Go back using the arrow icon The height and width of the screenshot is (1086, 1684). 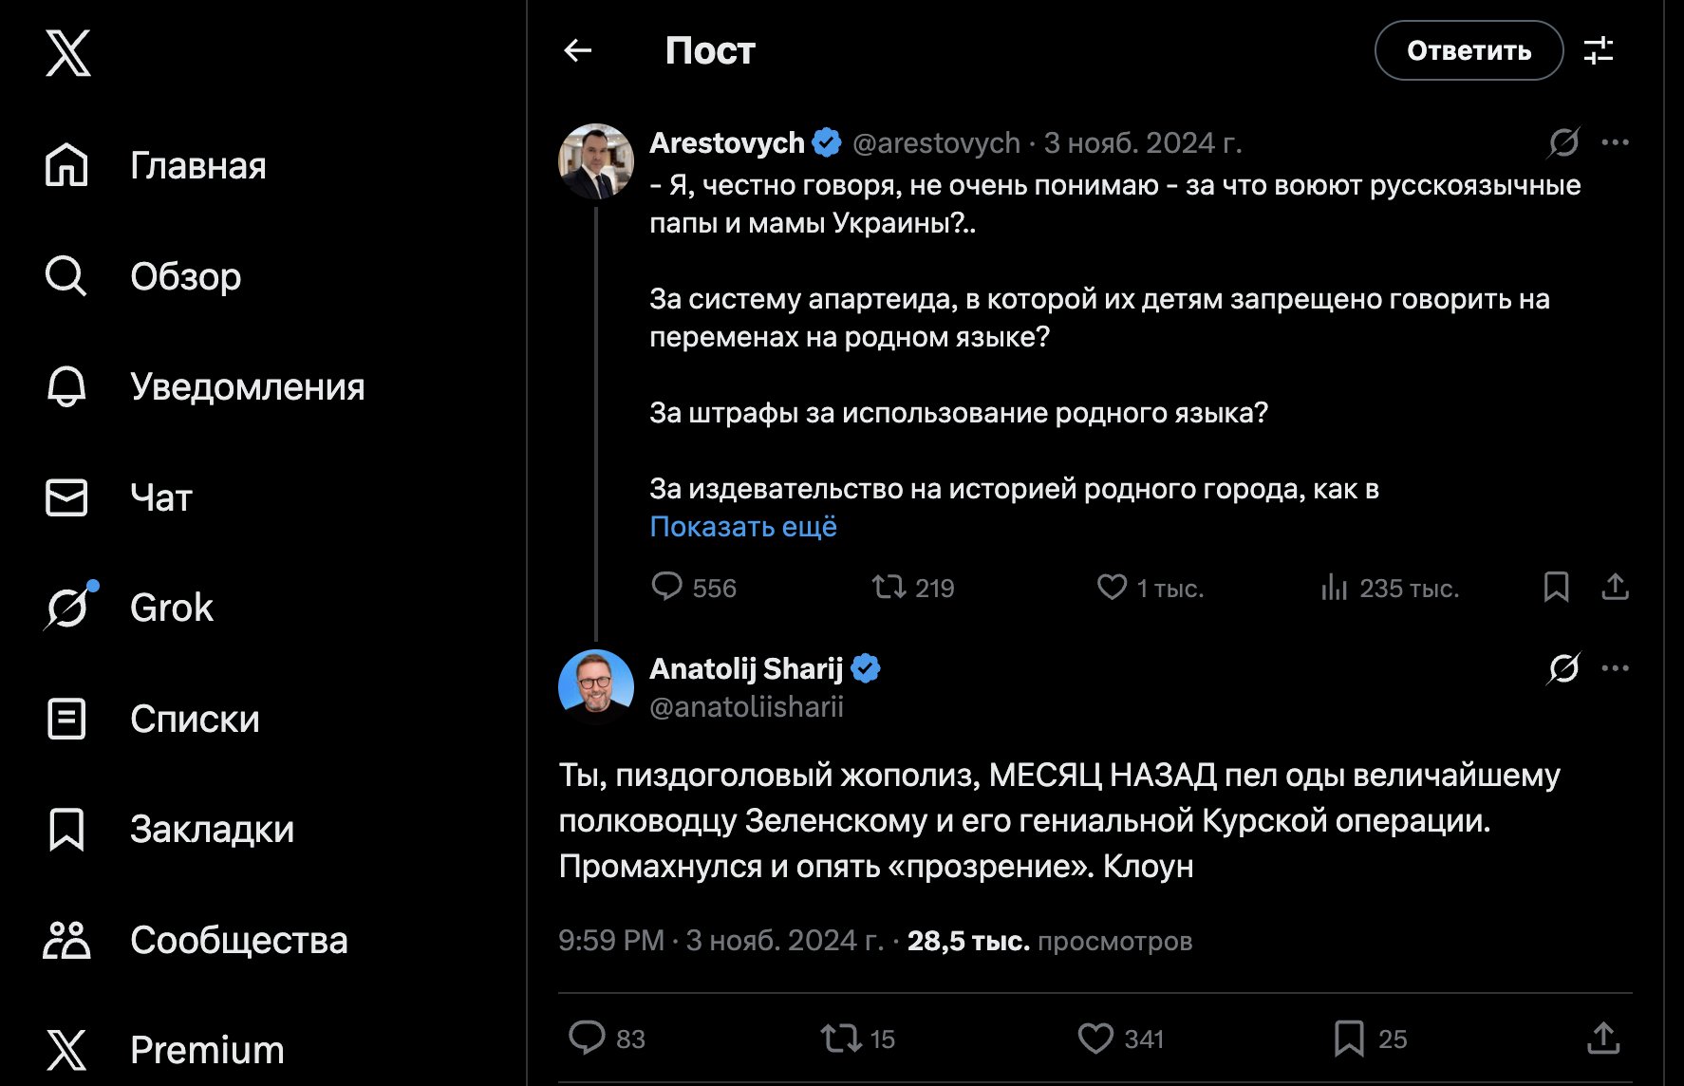(577, 50)
